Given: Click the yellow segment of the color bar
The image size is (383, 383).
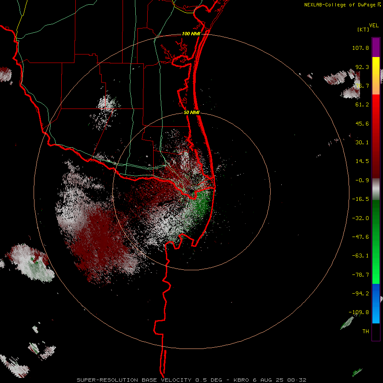Looking at the screenshot, I should click(x=376, y=76).
